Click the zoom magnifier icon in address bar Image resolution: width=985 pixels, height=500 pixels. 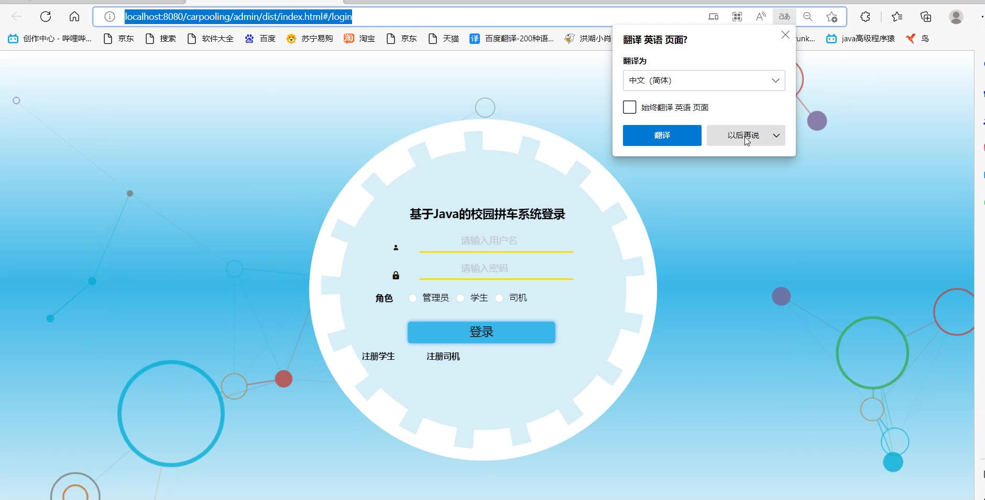click(x=808, y=17)
